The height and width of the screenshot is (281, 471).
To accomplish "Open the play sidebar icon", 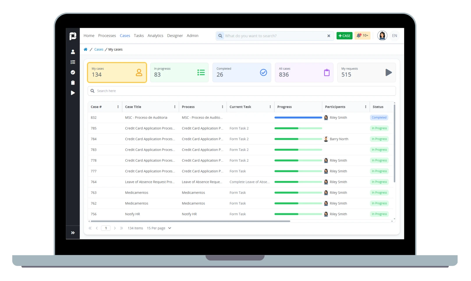I will (73, 93).
